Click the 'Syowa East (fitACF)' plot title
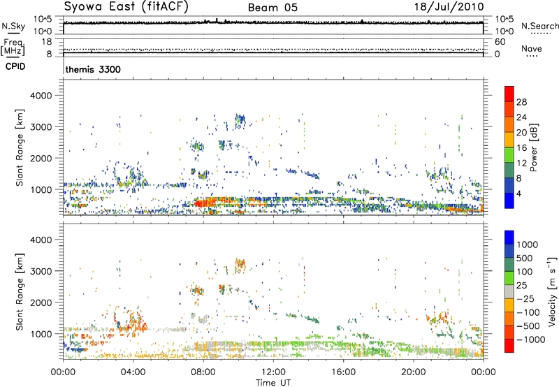This screenshot has width=559, height=387. pyautogui.click(x=126, y=7)
